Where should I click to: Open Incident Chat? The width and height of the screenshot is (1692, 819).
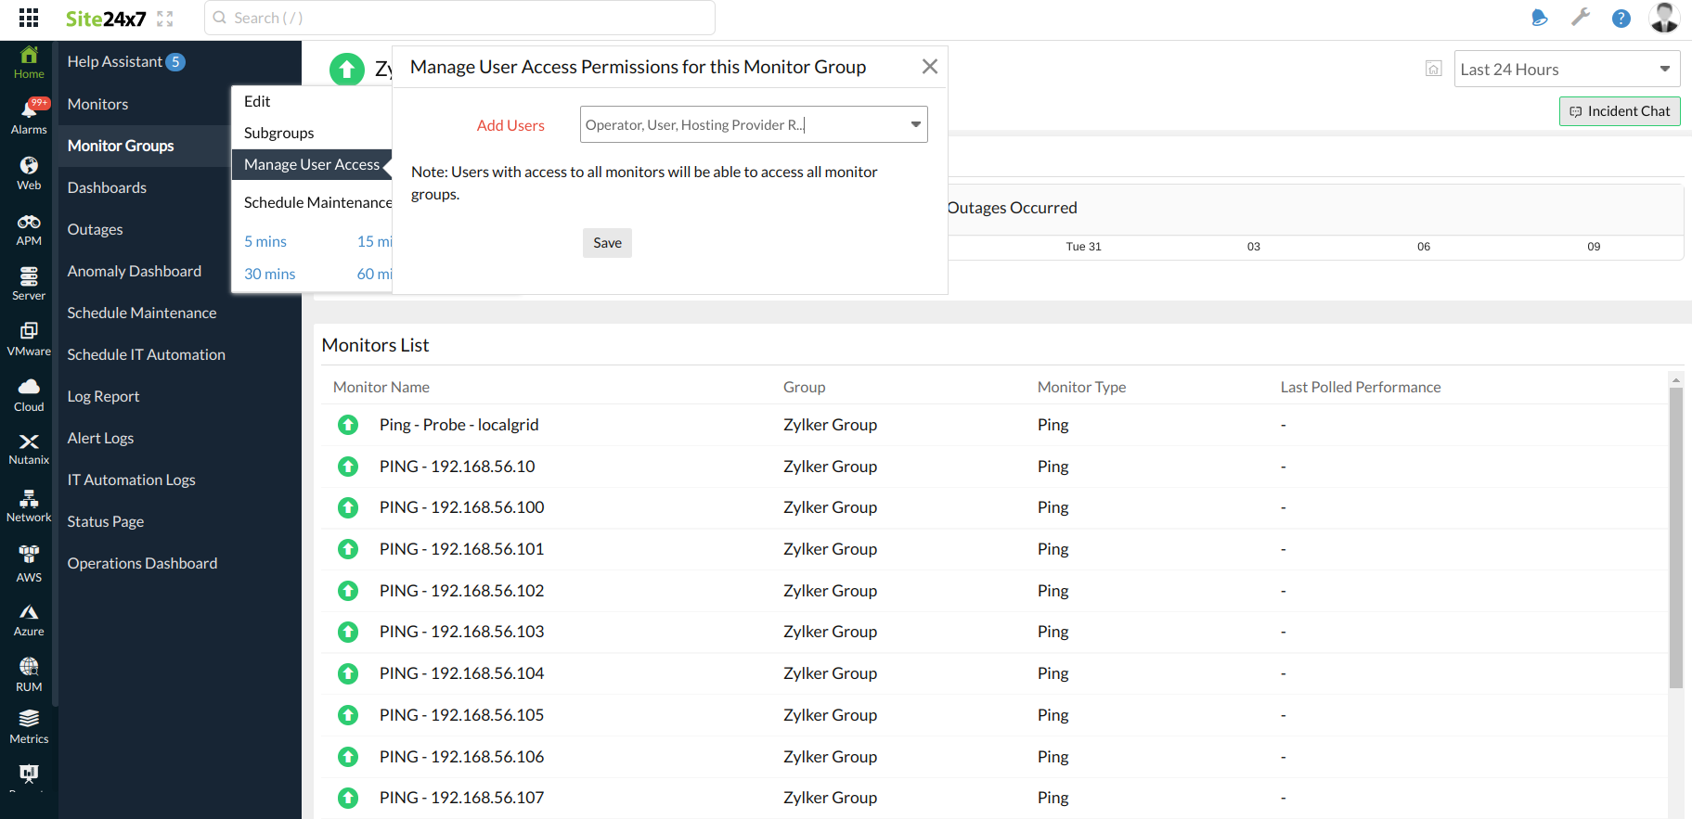[x=1619, y=111]
